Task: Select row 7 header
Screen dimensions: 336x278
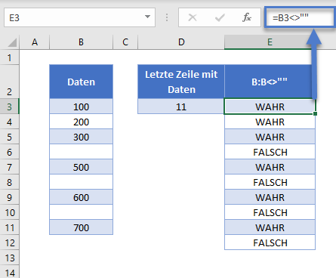Action: pos(9,167)
